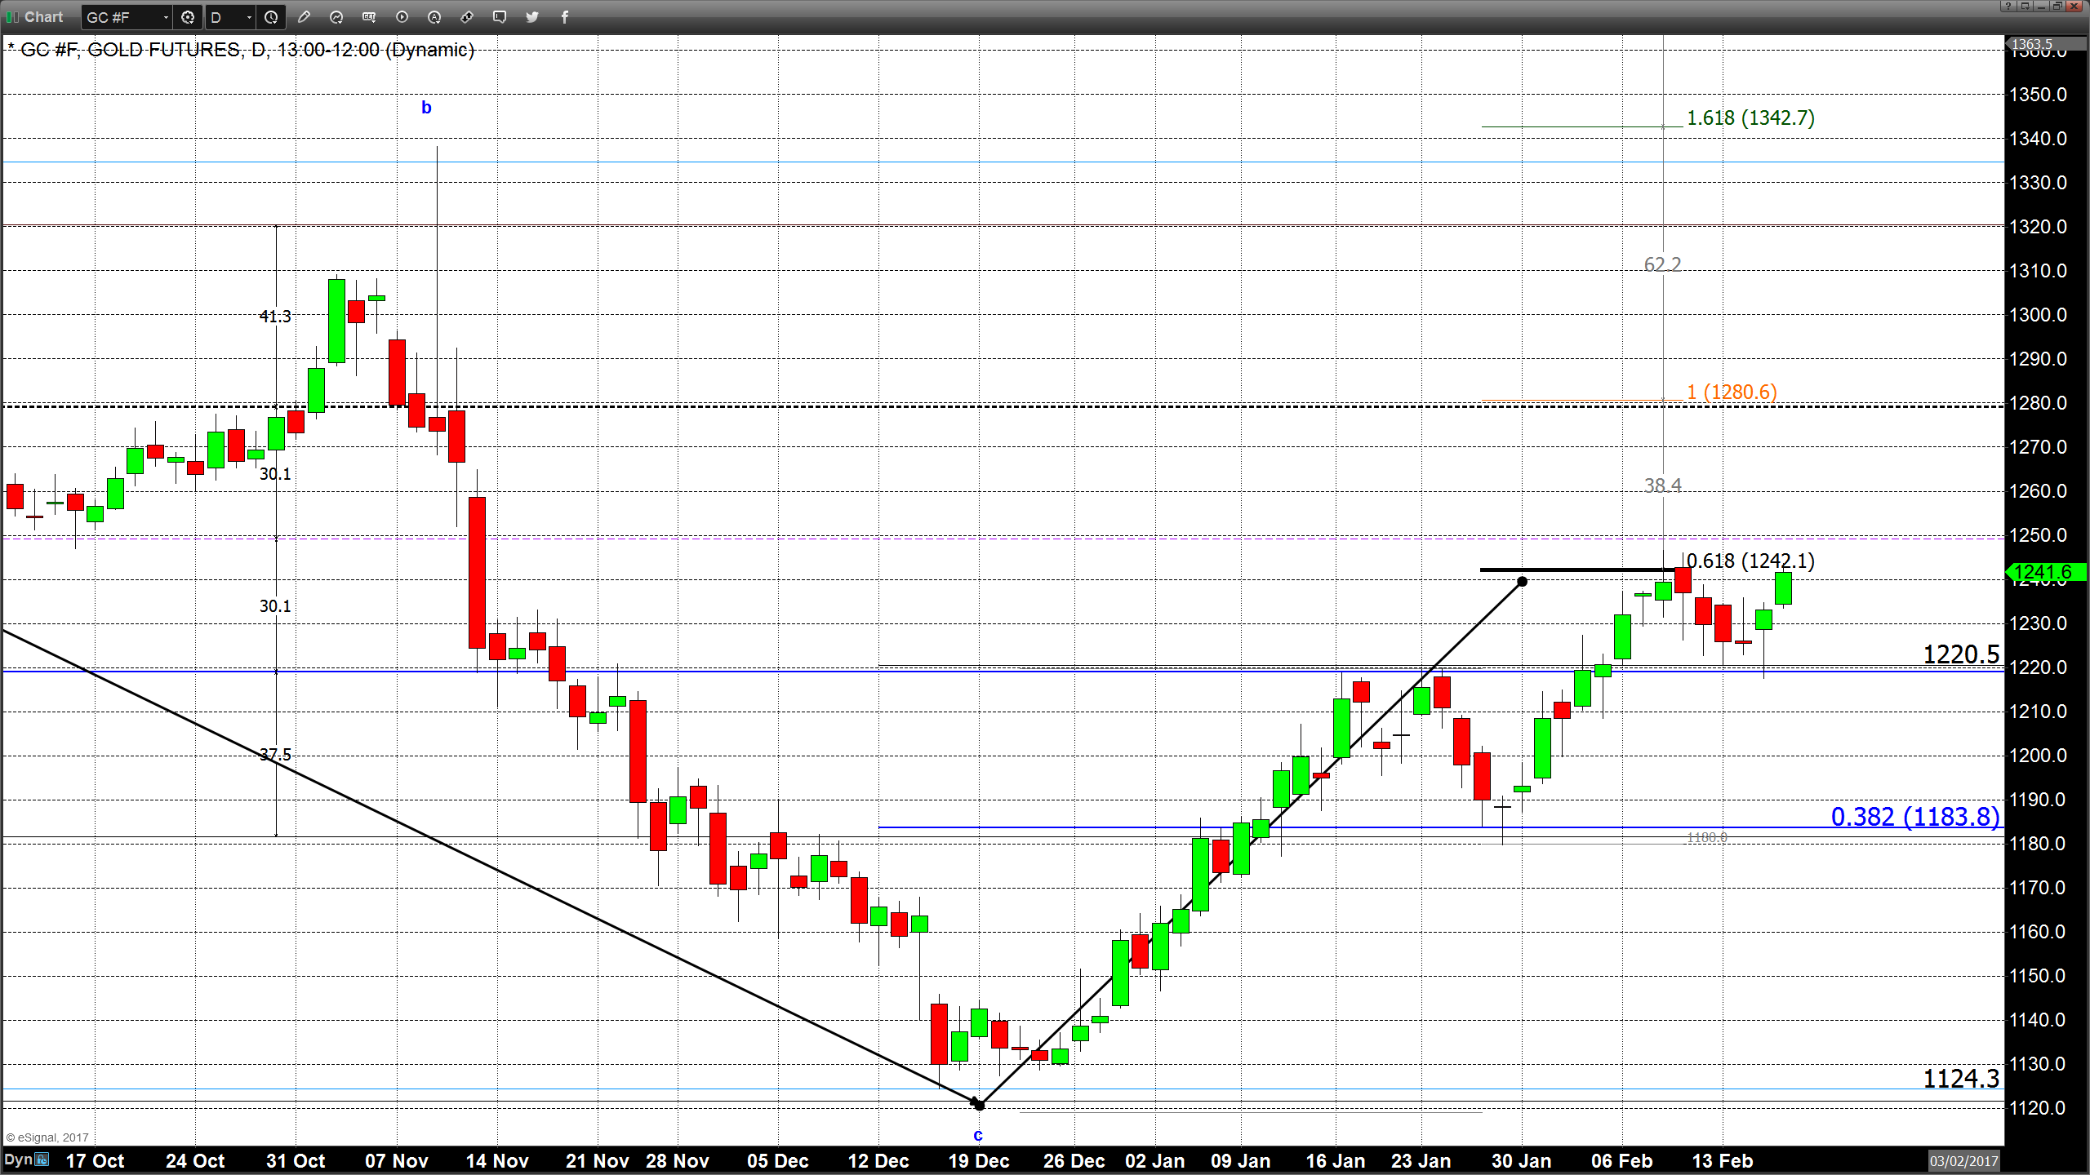Click the GET toolbar icon
Viewport: 2090px width, 1175px height.
[369, 17]
